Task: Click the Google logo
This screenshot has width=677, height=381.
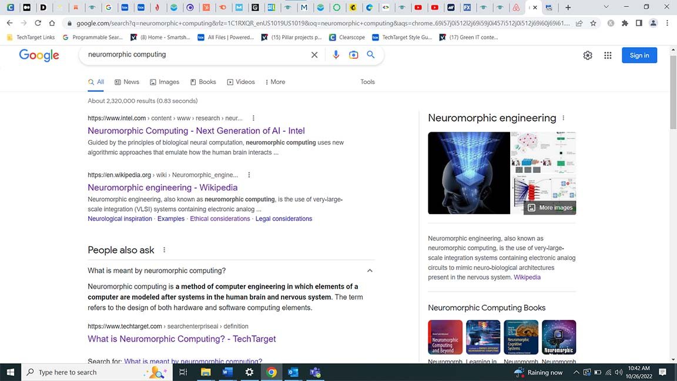Action: click(39, 55)
